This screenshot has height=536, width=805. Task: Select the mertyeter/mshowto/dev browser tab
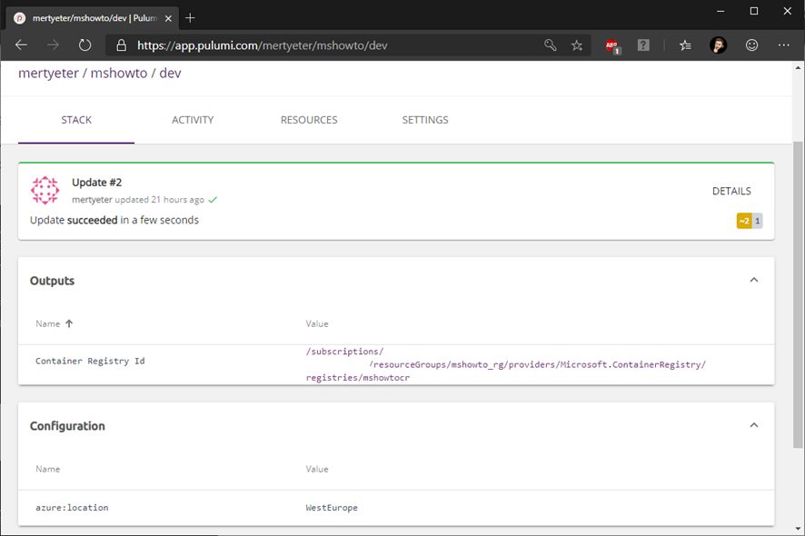point(93,18)
